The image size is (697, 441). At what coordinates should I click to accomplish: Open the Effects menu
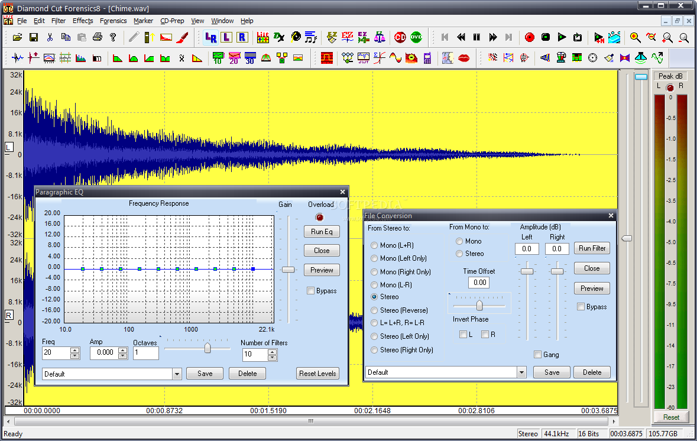coord(83,21)
